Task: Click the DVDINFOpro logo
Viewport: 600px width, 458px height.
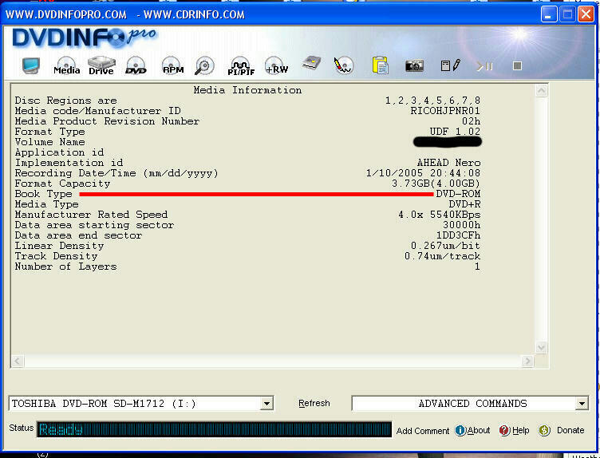Action: pos(85,38)
